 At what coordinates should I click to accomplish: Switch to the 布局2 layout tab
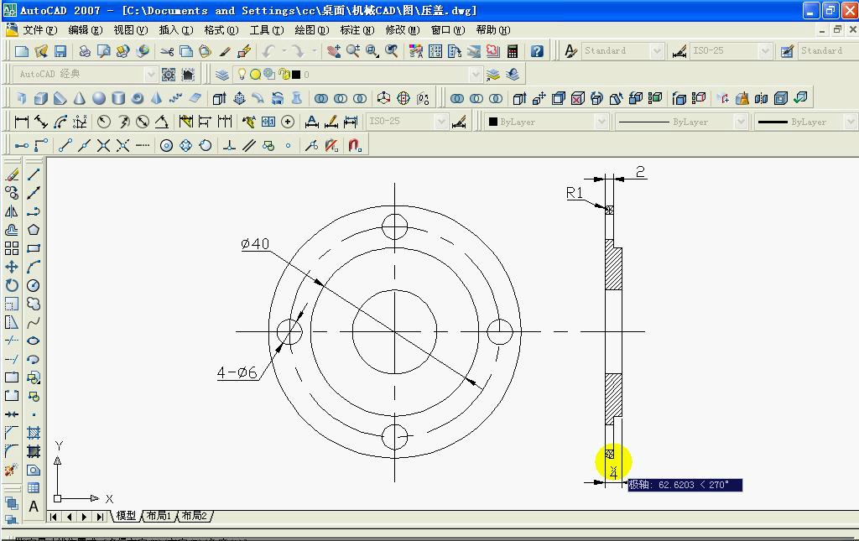pos(194,516)
